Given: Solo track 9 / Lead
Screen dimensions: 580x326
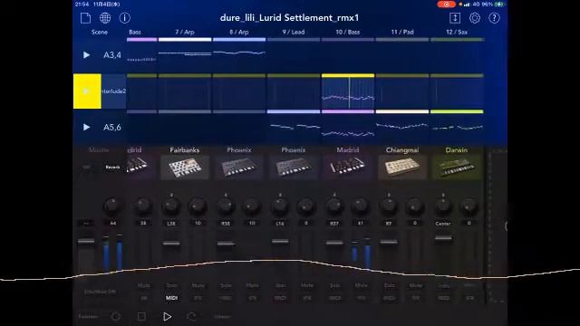Looking at the screenshot, I should [x=280, y=286].
